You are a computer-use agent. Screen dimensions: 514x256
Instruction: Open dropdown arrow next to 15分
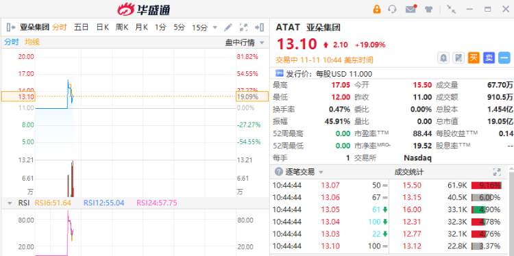[x=215, y=27]
